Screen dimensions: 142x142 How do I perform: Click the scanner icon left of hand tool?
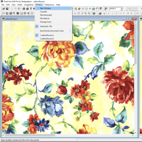(93, 9)
